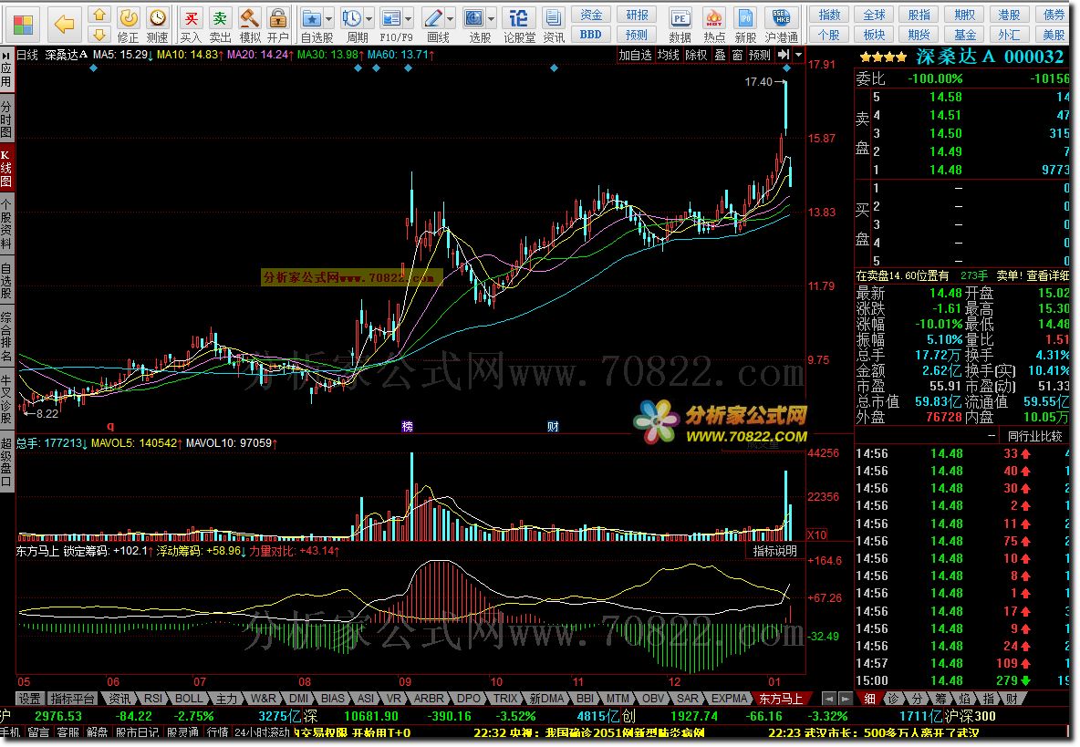Click the 开户 open account icon
Screen dimensions: 1080x747
[x=278, y=24]
